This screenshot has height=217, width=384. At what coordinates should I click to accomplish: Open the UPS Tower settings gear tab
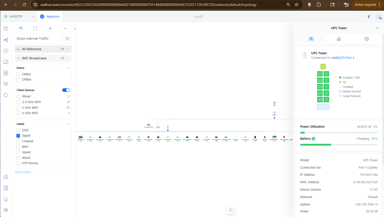[367, 39]
